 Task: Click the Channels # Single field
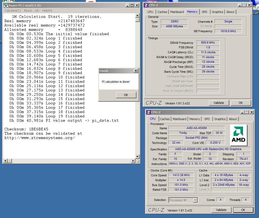(228, 21)
